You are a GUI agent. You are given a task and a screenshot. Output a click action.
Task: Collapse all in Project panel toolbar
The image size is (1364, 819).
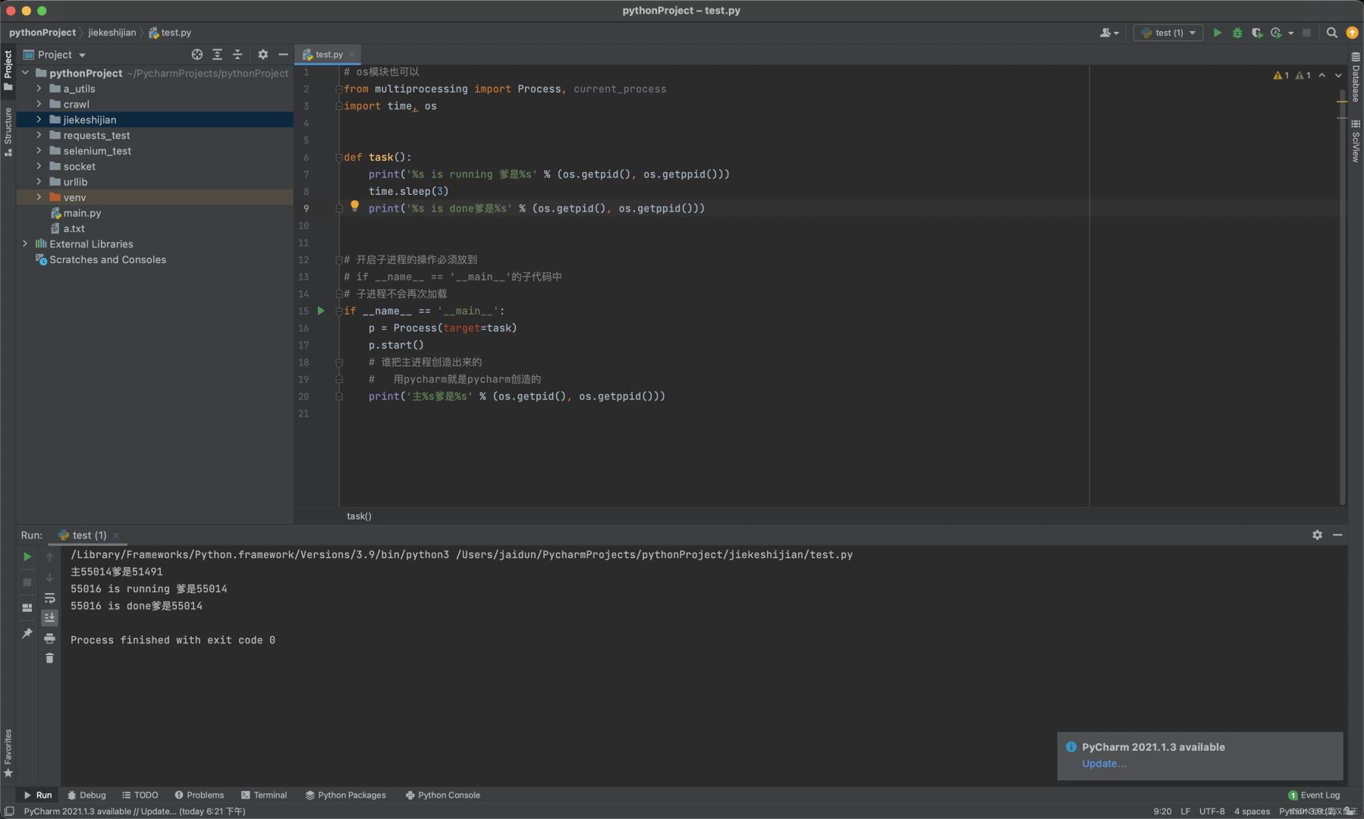click(x=237, y=55)
